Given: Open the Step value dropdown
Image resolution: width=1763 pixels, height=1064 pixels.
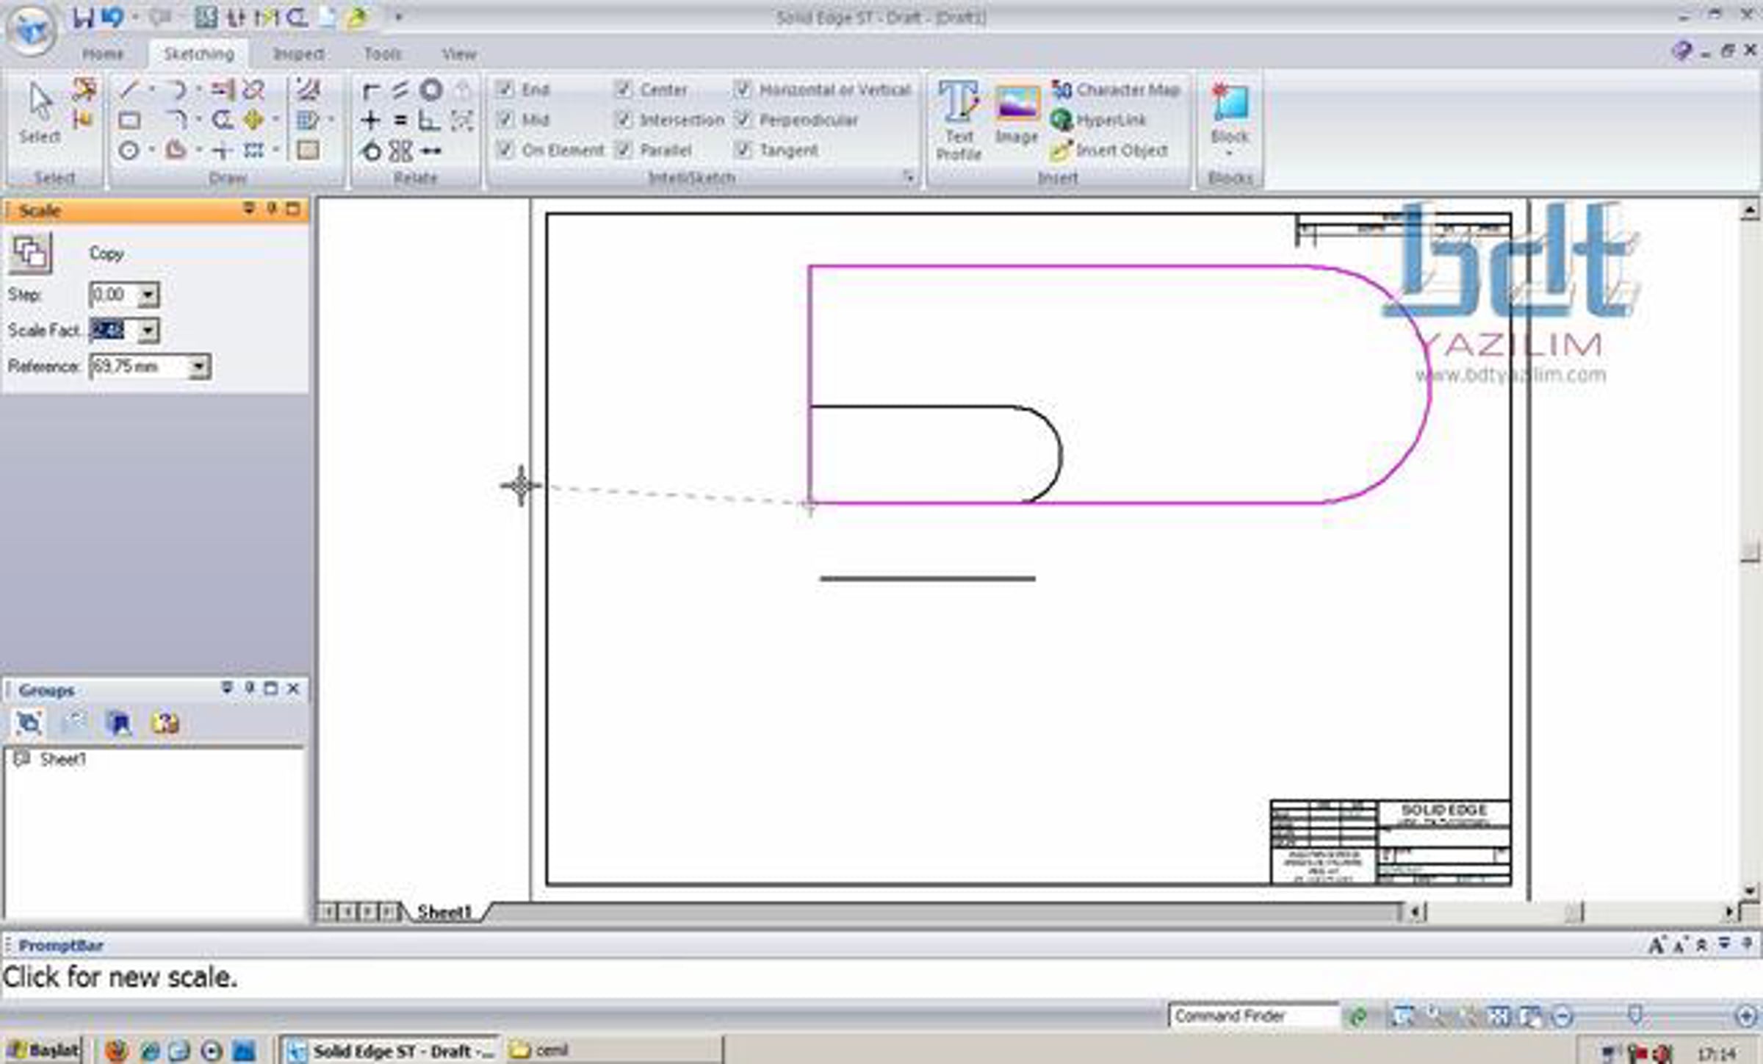Looking at the screenshot, I should point(148,295).
